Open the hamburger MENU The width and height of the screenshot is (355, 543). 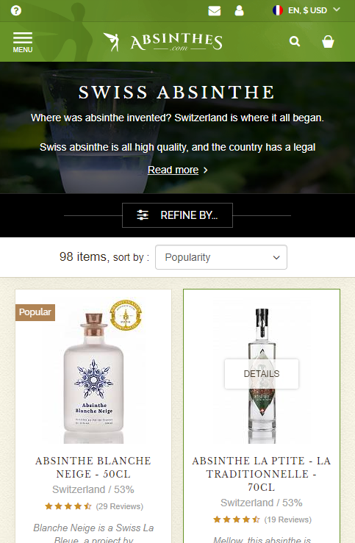click(x=23, y=42)
